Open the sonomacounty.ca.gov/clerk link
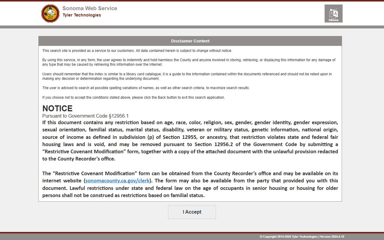This screenshot has width=384, height=240. [x=117, y=181]
